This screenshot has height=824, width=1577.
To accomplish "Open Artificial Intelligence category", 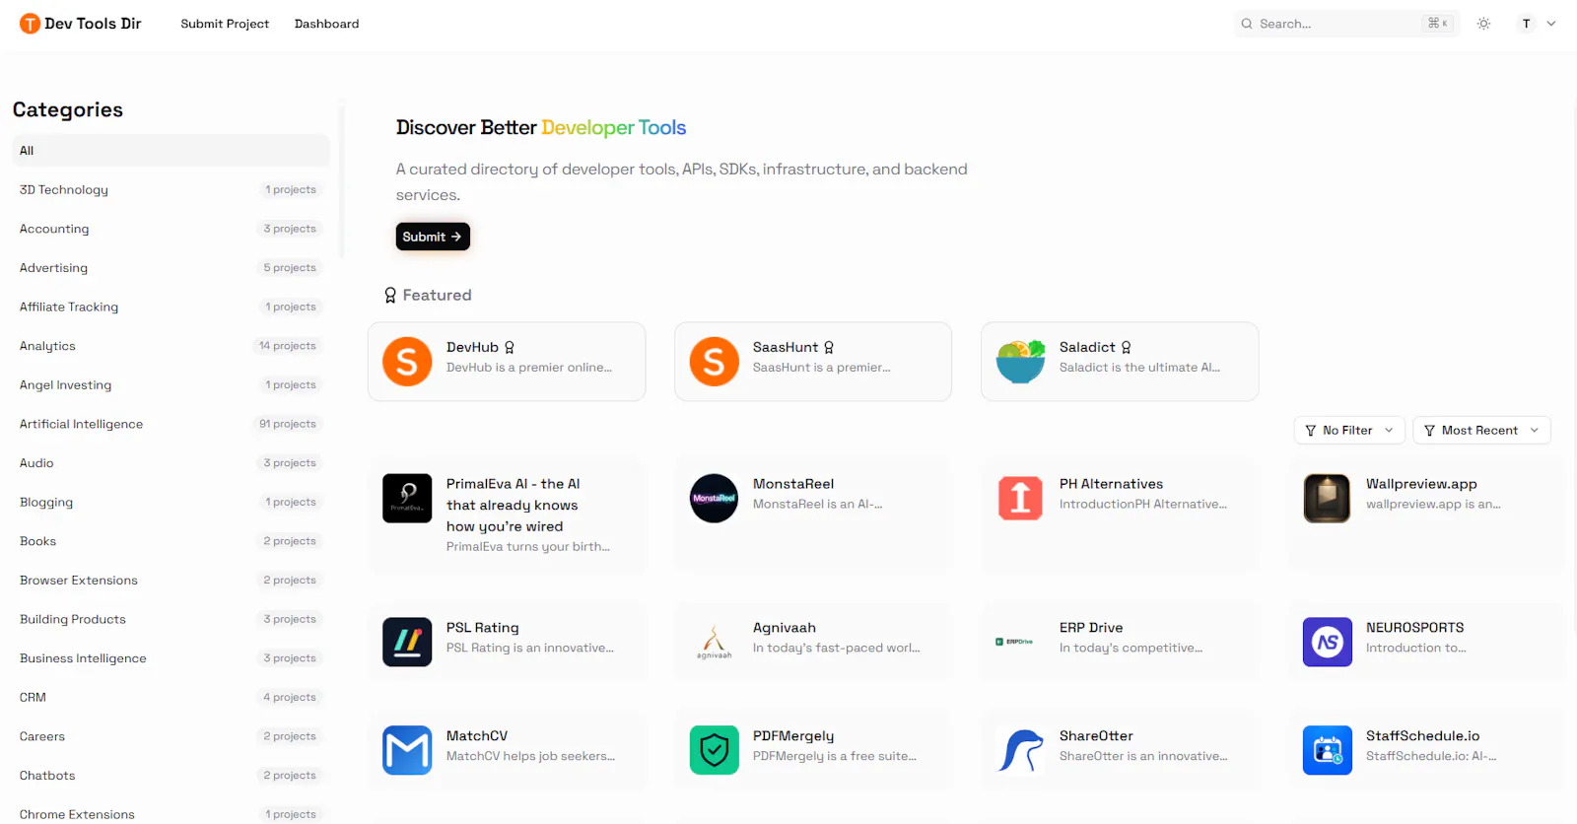I will pos(171,424).
